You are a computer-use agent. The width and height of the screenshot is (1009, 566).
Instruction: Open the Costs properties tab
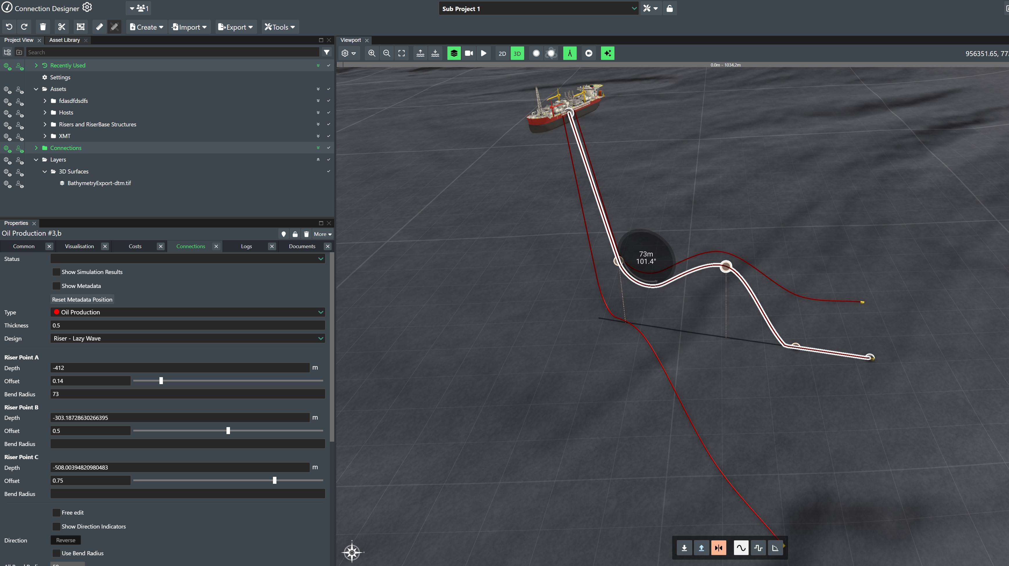pyautogui.click(x=135, y=246)
